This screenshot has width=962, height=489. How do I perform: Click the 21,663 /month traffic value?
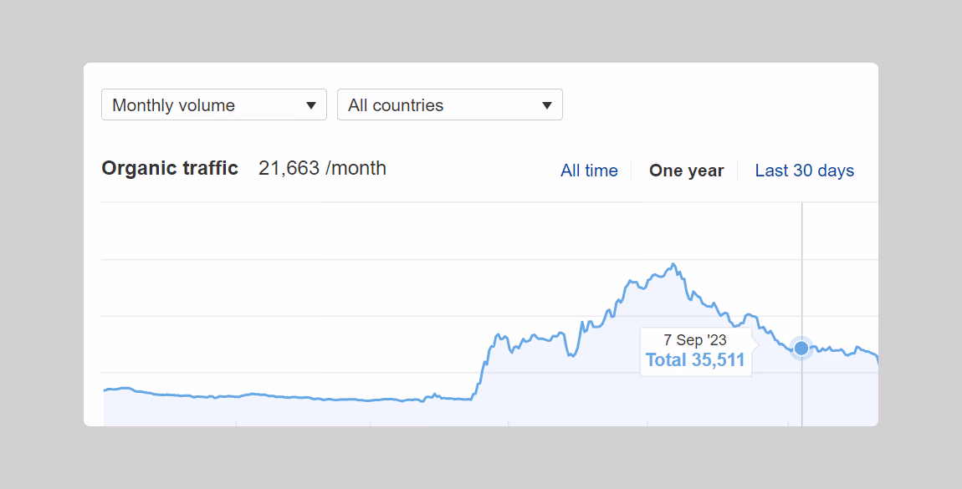click(322, 168)
